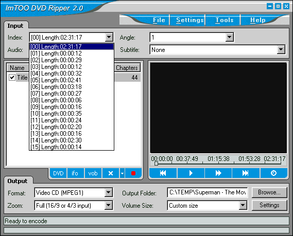Start ripping with the red record button

pyautogui.click(x=133, y=173)
